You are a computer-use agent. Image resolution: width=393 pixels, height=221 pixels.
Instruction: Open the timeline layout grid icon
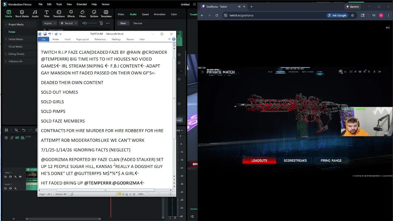coord(6,130)
